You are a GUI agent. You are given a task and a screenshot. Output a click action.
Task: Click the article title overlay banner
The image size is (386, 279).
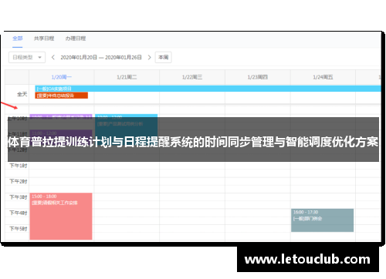coord(193,139)
